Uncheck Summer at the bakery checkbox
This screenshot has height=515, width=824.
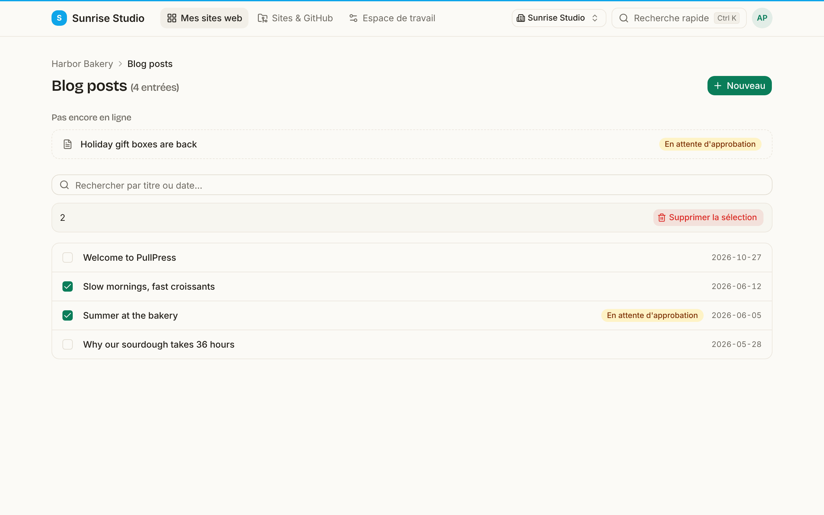(x=68, y=315)
